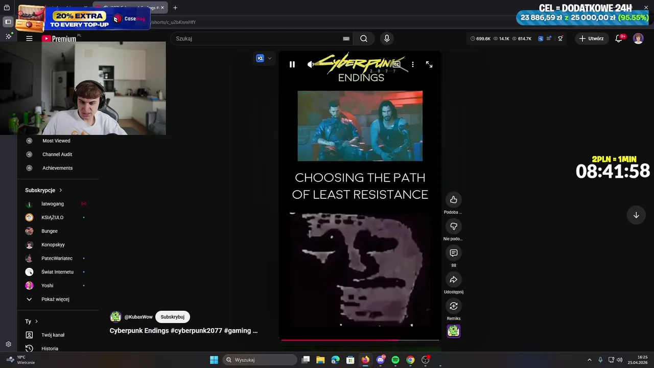Open Discord from taskbar
Screen dimensions: 654x368
(x=381, y=360)
